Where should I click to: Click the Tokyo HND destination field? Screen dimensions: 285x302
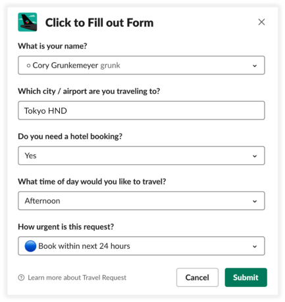142,110
